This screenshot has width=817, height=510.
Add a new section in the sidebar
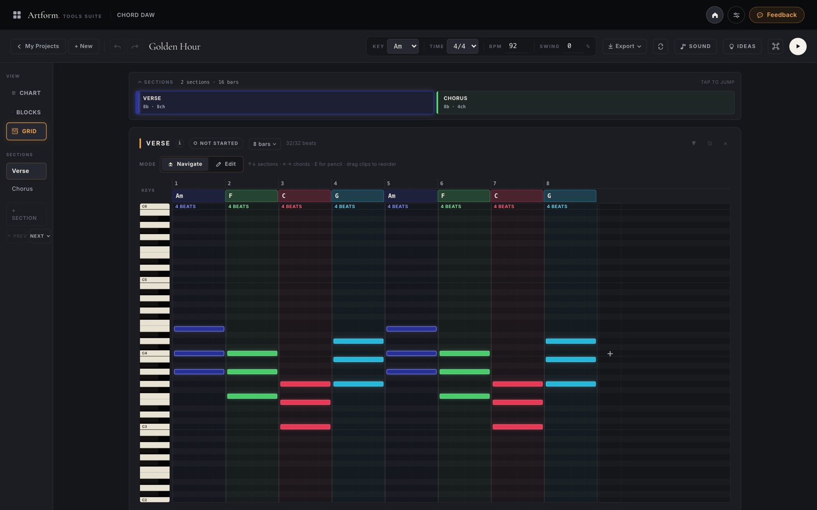(x=26, y=214)
